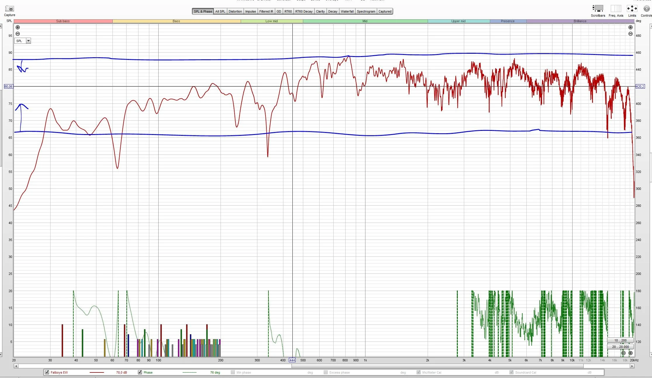
Task: Click the Brilliance band label
Action: (580, 21)
